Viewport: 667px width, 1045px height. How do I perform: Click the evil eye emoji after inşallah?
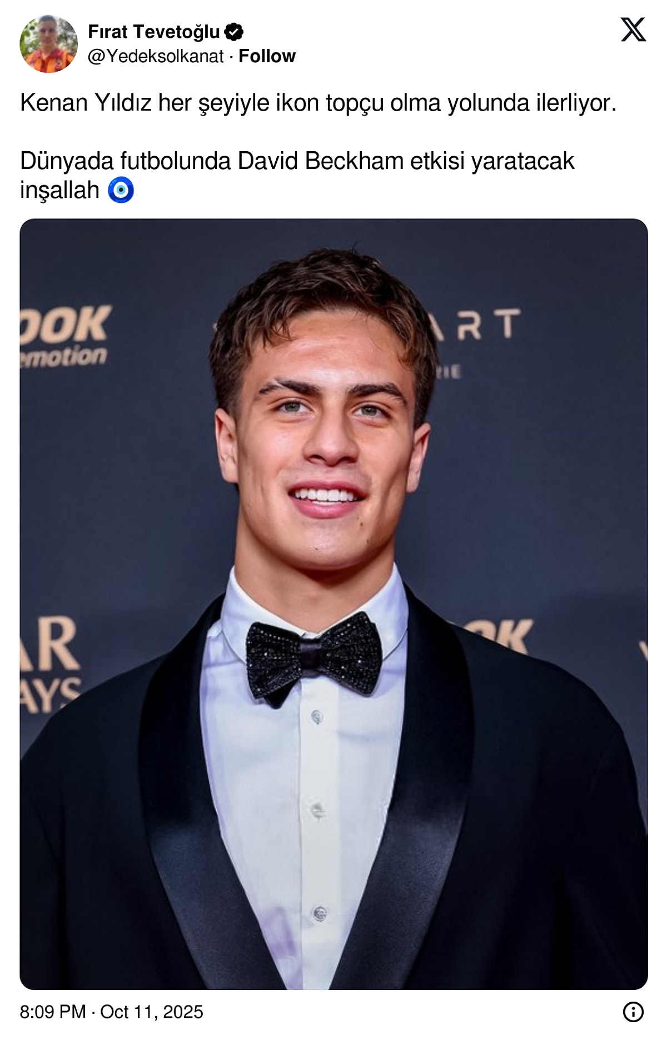coord(121,190)
